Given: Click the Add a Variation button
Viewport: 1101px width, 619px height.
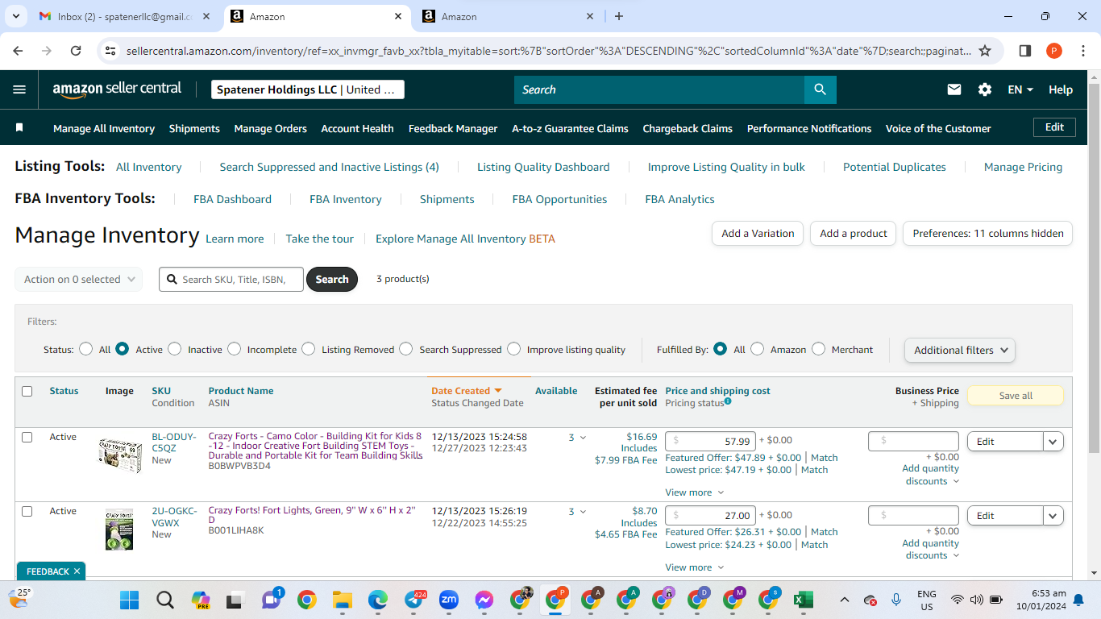Looking at the screenshot, I should [758, 233].
